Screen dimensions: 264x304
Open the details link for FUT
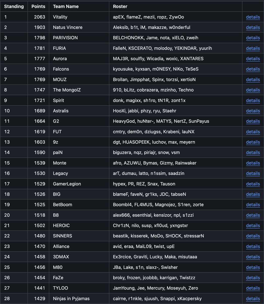click(253, 132)
